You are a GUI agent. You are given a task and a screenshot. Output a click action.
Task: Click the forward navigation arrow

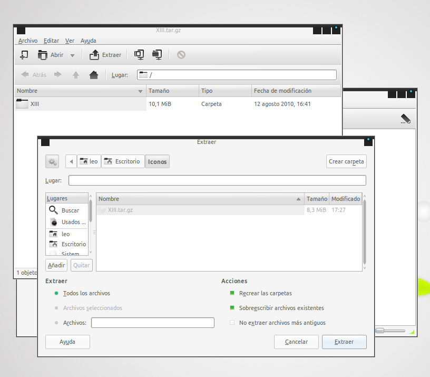(x=58, y=75)
